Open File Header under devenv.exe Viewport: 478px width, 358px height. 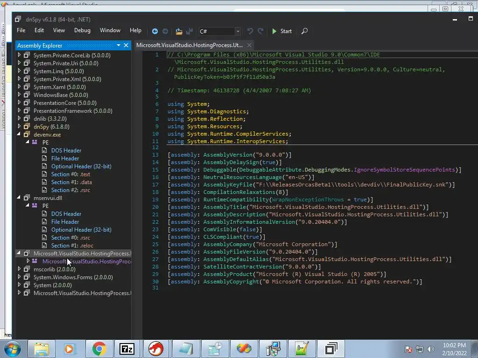(65, 158)
